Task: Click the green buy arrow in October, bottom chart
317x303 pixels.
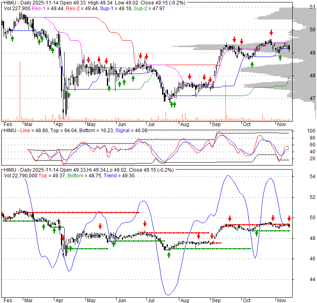Action: click(x=256, y=233)
